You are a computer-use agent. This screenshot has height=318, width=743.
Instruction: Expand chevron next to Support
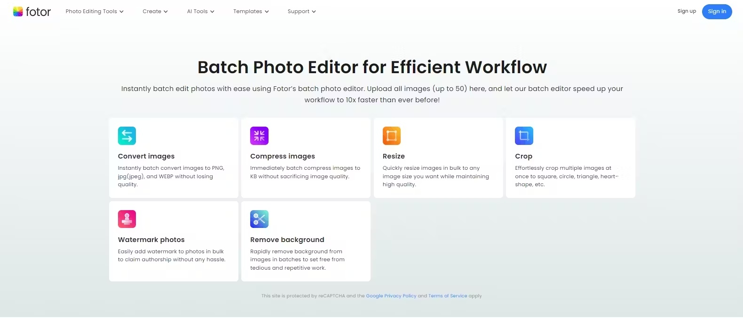pos(314,12)
